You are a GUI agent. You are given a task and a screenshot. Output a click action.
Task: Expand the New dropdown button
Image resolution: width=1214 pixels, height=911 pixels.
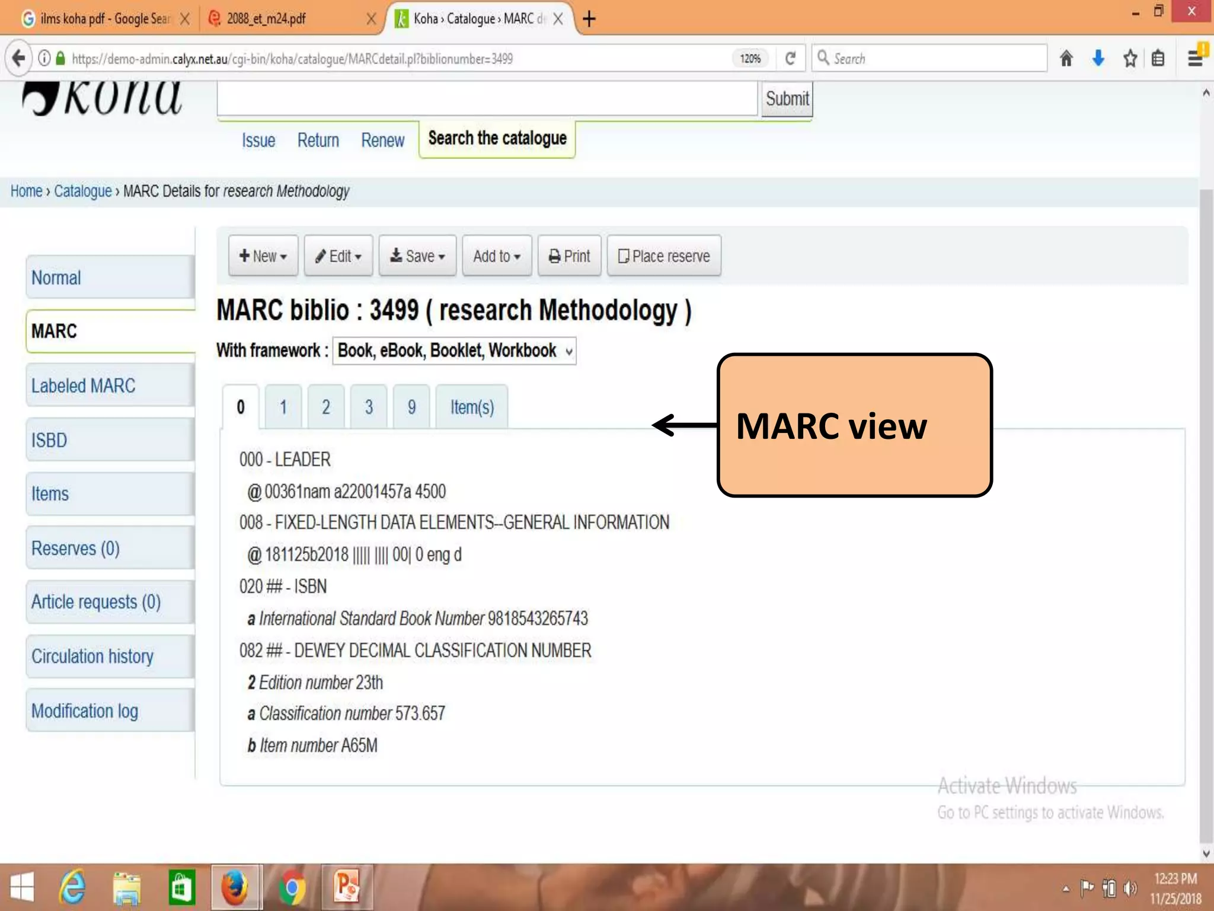point(263,256)
